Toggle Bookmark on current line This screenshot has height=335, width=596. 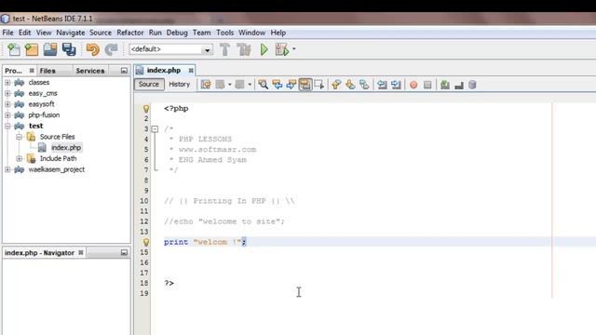(364, 85)
